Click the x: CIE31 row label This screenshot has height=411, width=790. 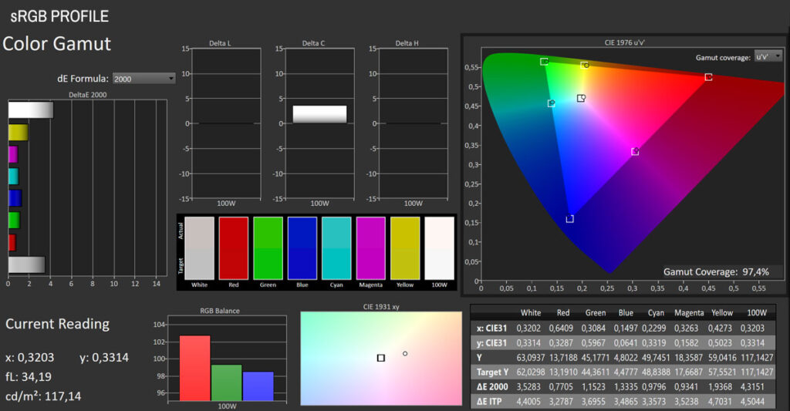click(x=491, y=328)
